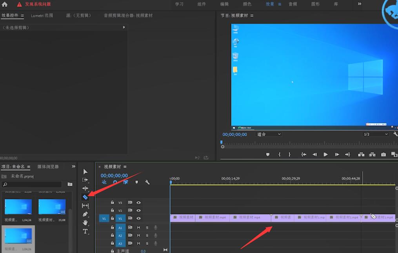The width and height of the screenshot is (398, 253).
Task: Mute the A1 audio track
Action: point(138,228)
